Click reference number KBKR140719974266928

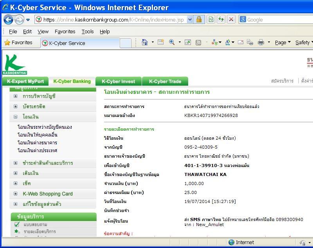point(211,115)
